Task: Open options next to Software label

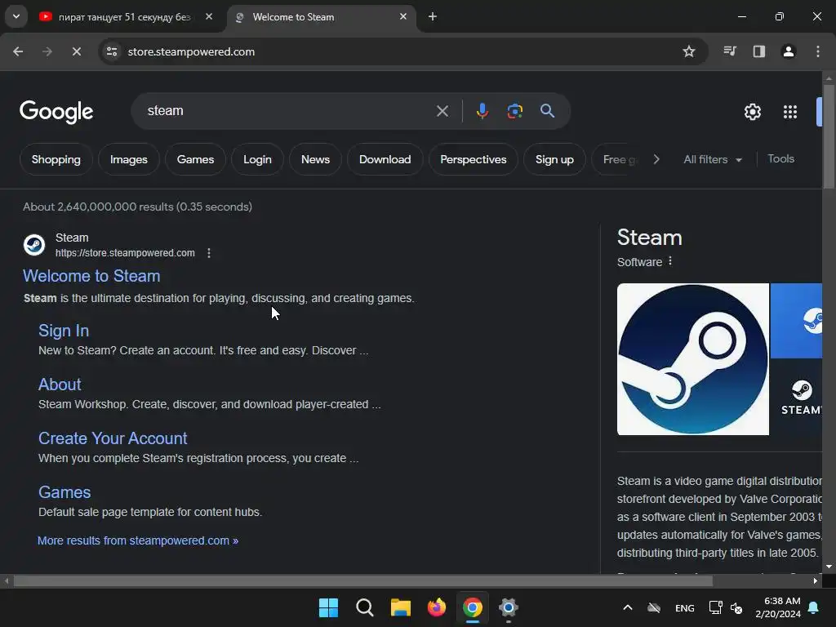Action: 670,261
